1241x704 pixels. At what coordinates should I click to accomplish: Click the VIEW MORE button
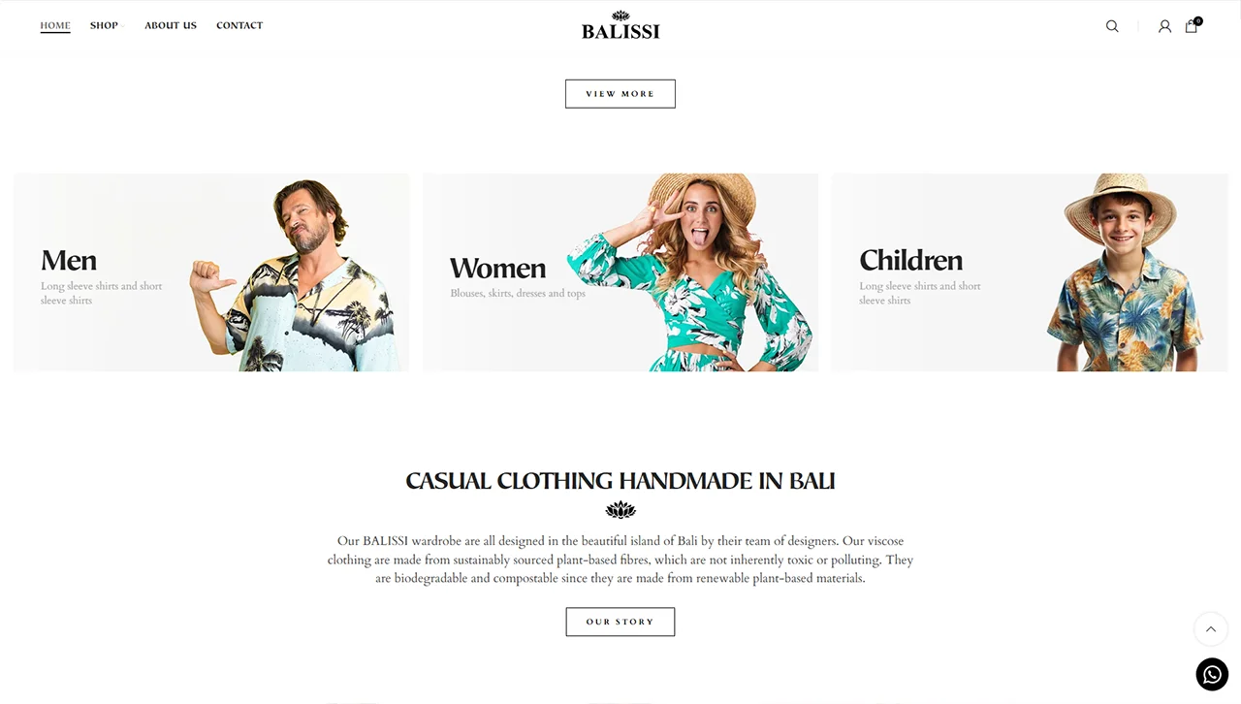point(620,94)
